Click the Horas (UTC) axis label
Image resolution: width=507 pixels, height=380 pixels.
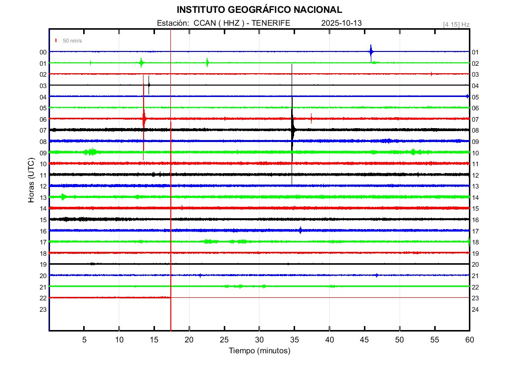pos(31,180)
